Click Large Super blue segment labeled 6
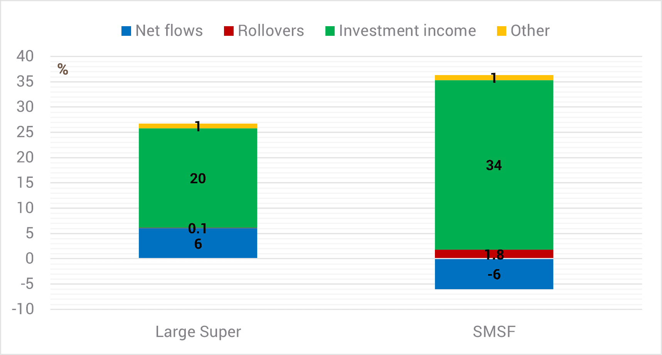 [198, 243]
